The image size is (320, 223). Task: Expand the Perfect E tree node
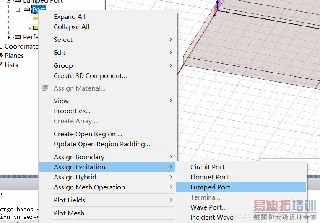[x=9, y=37]
